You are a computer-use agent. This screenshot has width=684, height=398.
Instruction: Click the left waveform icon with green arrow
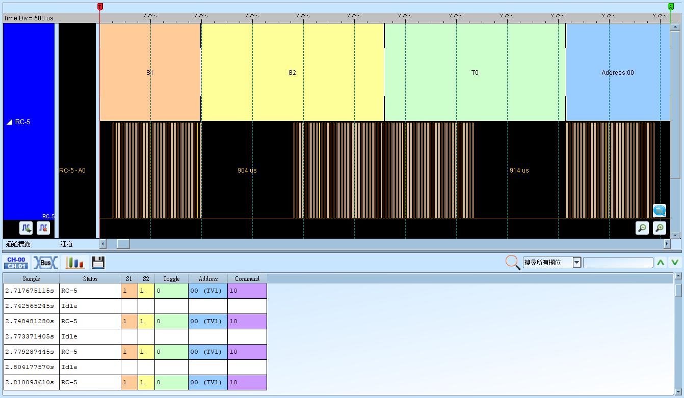pos(26,228)
